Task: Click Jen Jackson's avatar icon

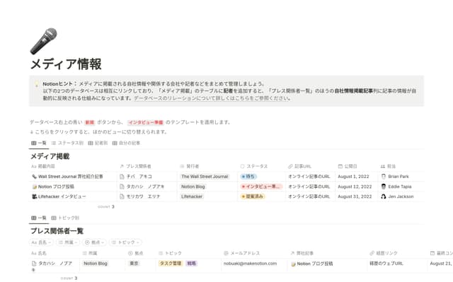Action: 384,196
